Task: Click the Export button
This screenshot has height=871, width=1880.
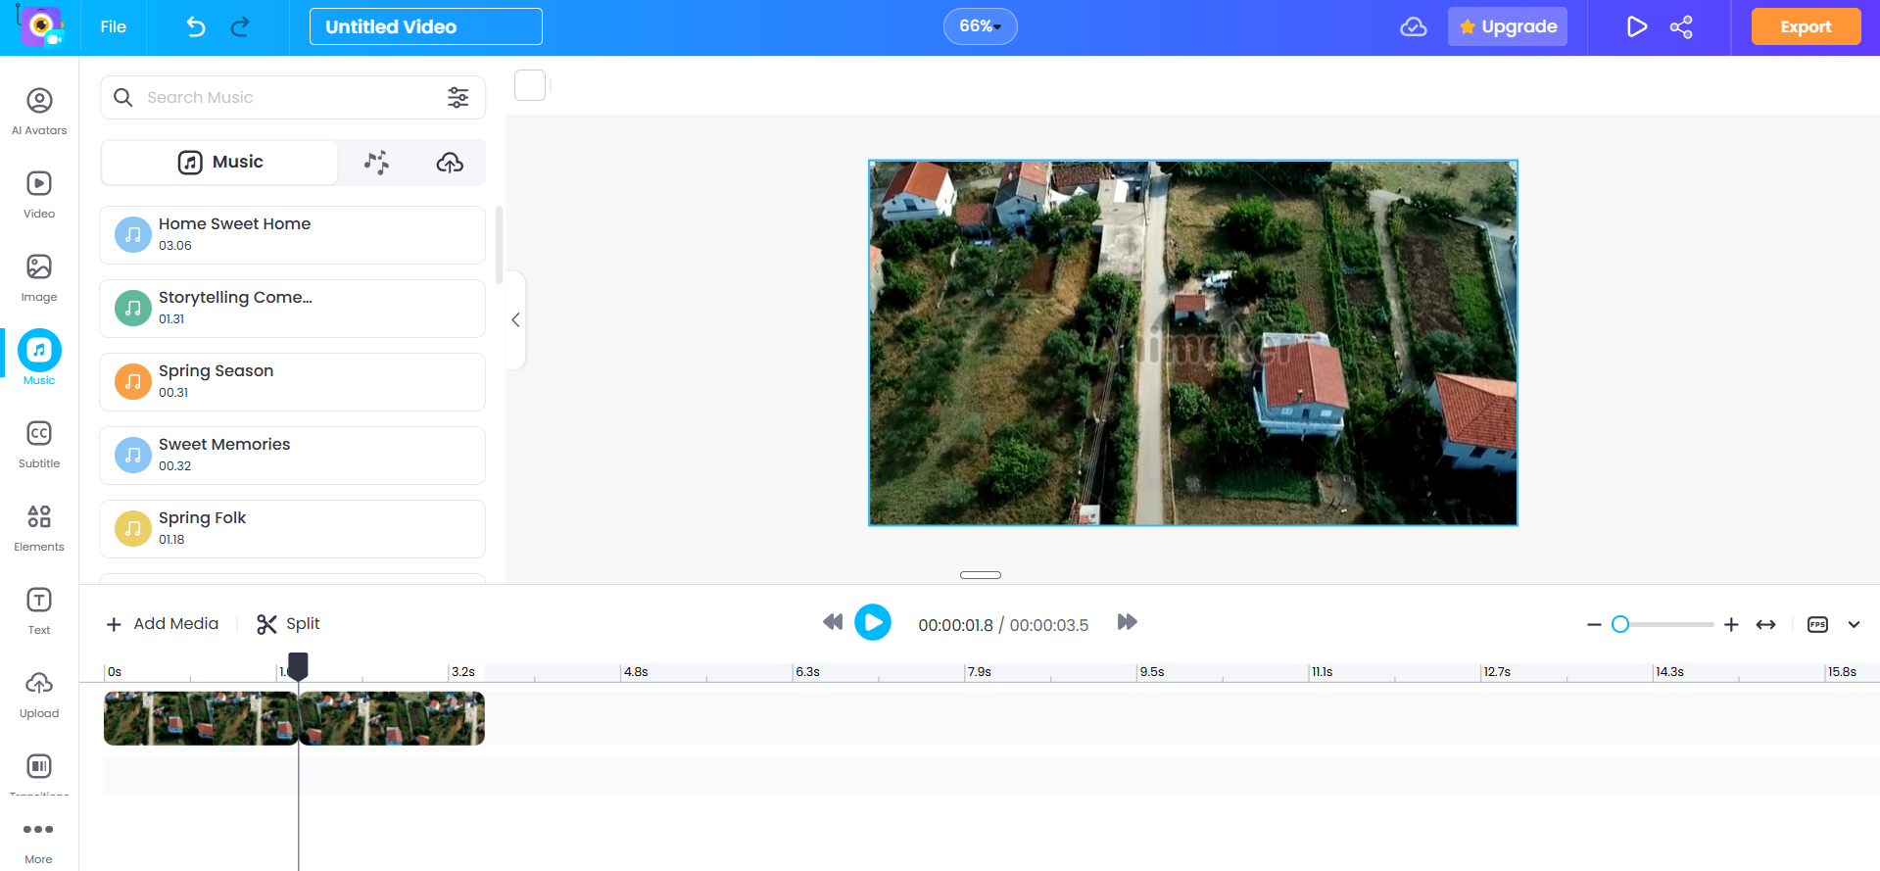Action: pyautogui.click(x=1805, y=27)
